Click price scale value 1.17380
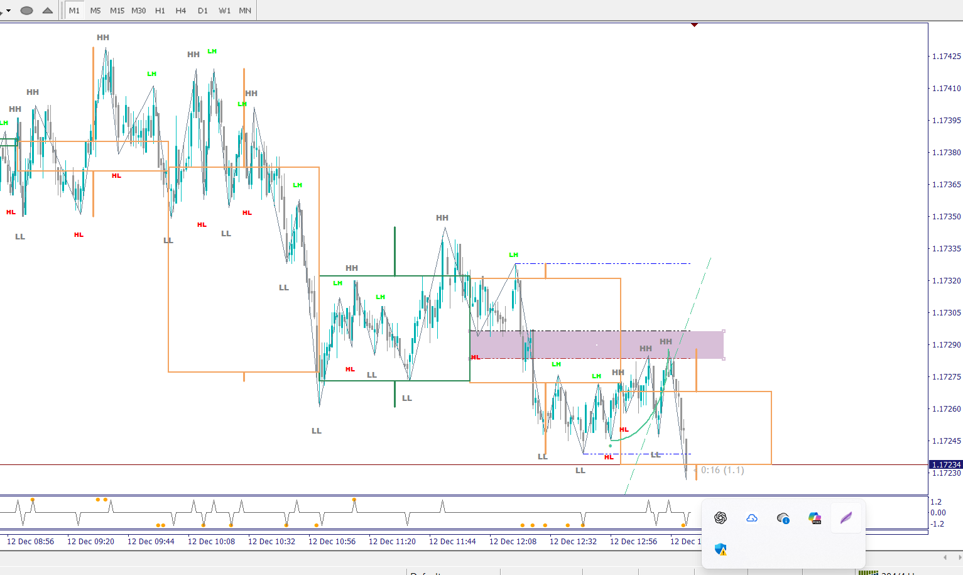Viewport: 963px width, 575px height. 946,152
